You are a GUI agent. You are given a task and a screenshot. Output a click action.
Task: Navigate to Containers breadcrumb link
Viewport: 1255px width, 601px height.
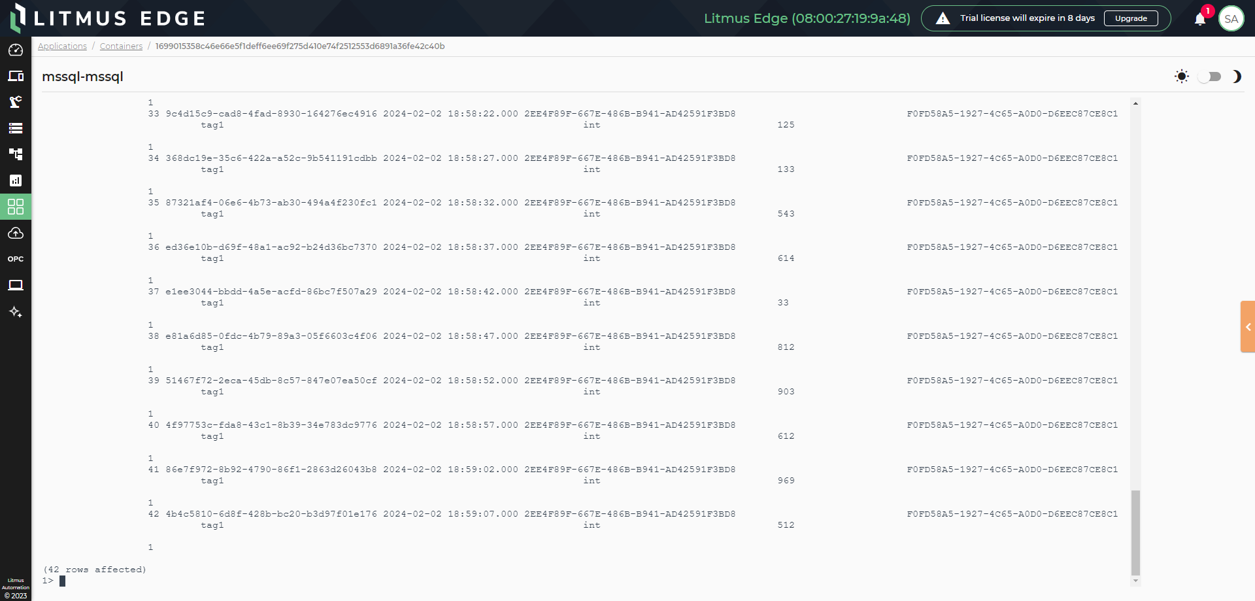121,46
